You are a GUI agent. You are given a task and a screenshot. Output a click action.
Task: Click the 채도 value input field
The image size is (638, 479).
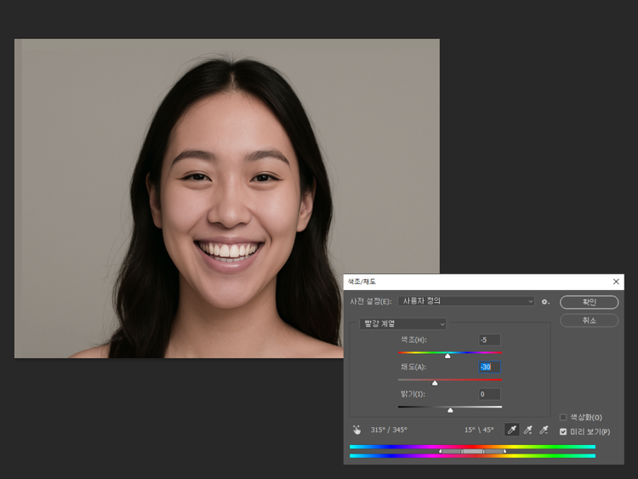(x=489, y=367)
